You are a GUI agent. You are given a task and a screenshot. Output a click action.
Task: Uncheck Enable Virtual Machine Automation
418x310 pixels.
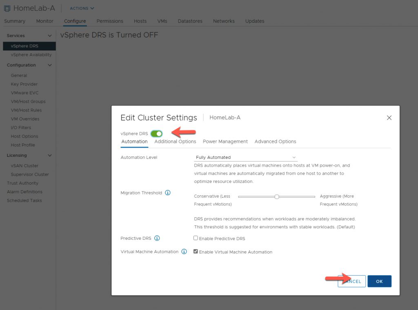pyautogui.click(x=196, y=251)
